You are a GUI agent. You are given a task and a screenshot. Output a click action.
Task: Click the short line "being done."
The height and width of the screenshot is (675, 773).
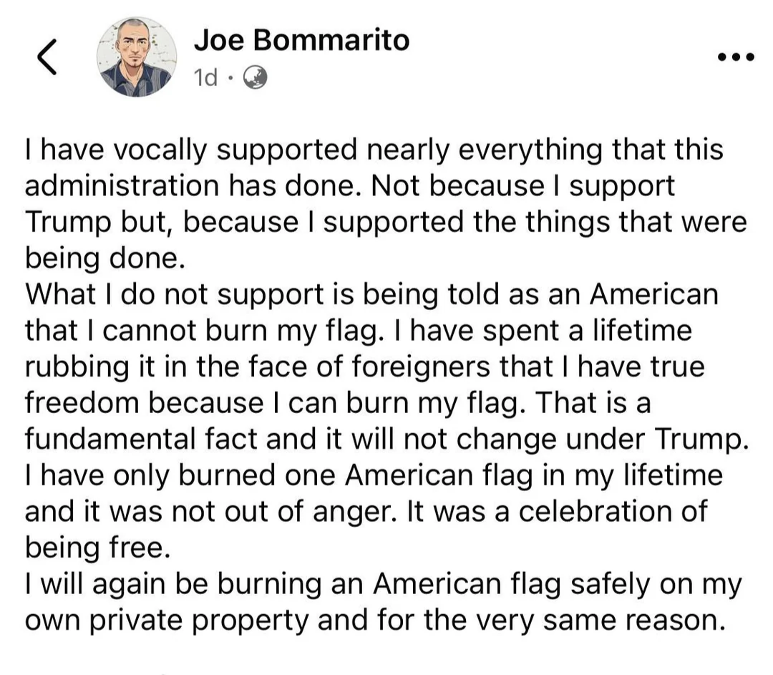(x=105, y=258)
